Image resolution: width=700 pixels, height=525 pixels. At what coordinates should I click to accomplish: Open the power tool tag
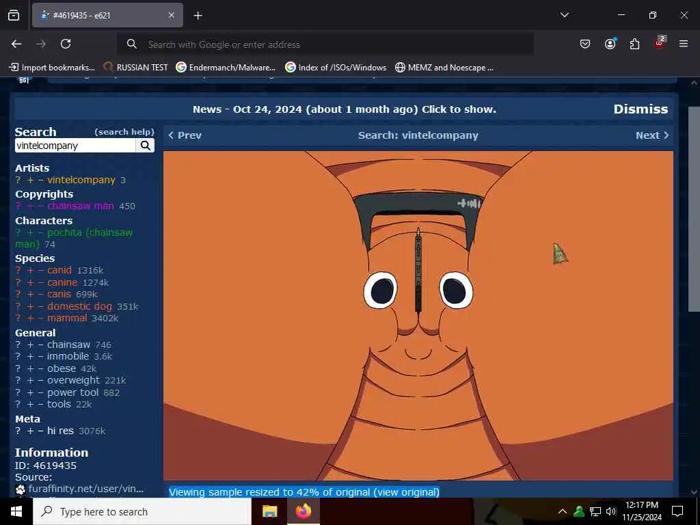(72, 392)
